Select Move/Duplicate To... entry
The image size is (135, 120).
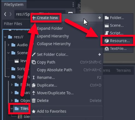pyautogui.click(x=67, y=93)
